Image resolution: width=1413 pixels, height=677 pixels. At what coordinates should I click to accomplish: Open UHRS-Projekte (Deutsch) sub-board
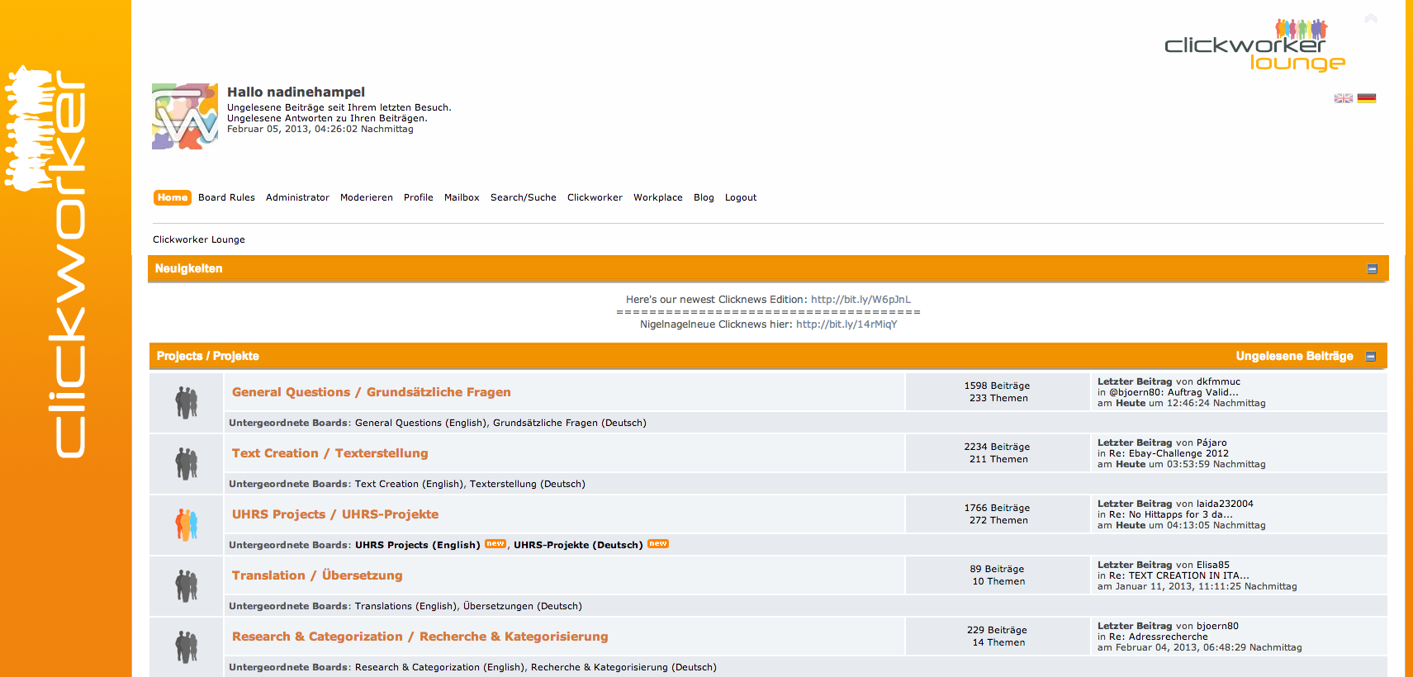(x=578, y=545)
